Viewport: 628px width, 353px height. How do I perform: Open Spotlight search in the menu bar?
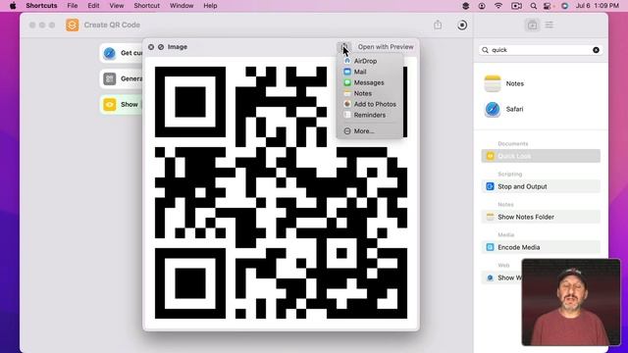coord(534,6)
